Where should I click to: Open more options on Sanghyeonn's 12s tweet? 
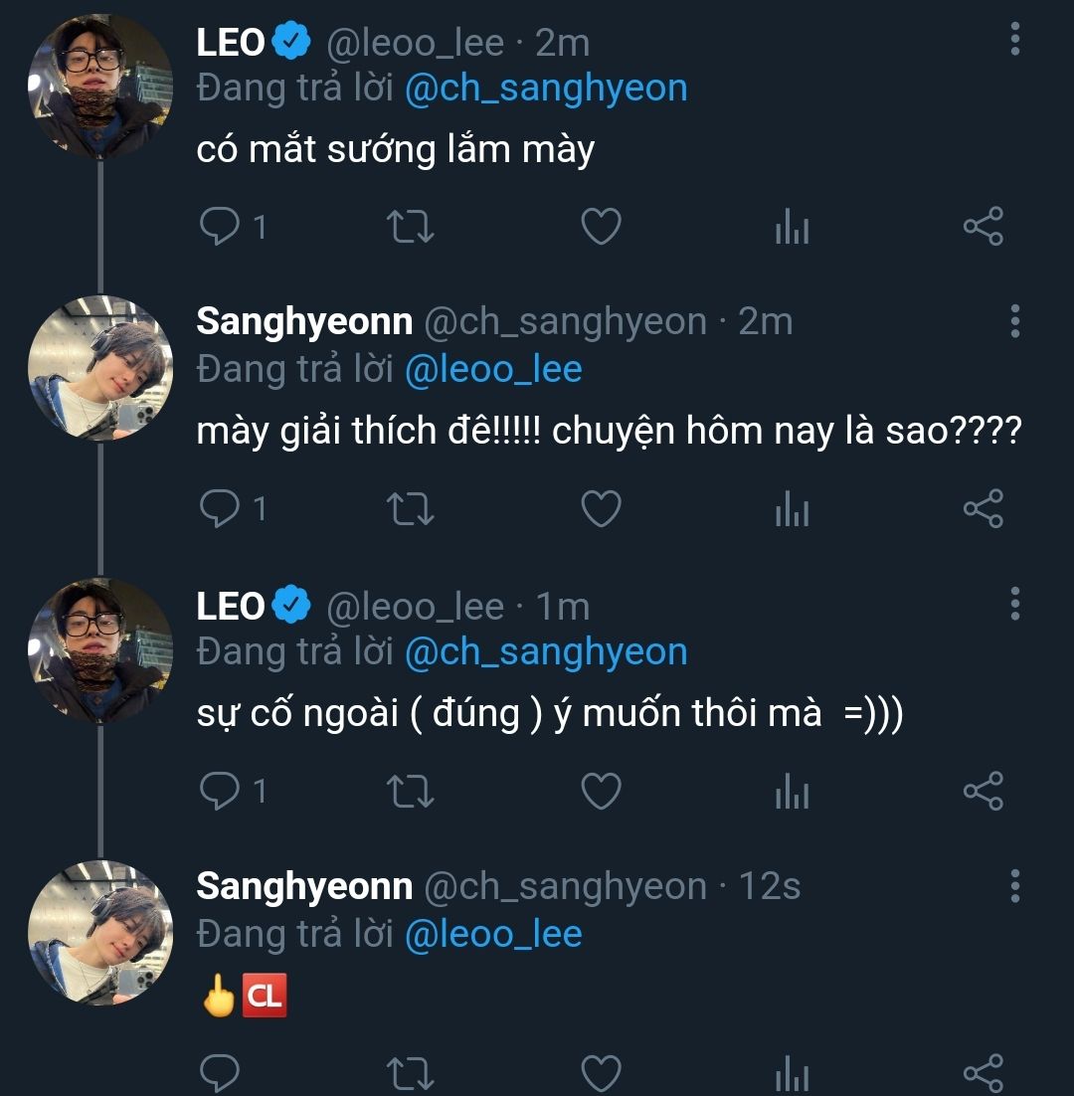[1014, 885]
